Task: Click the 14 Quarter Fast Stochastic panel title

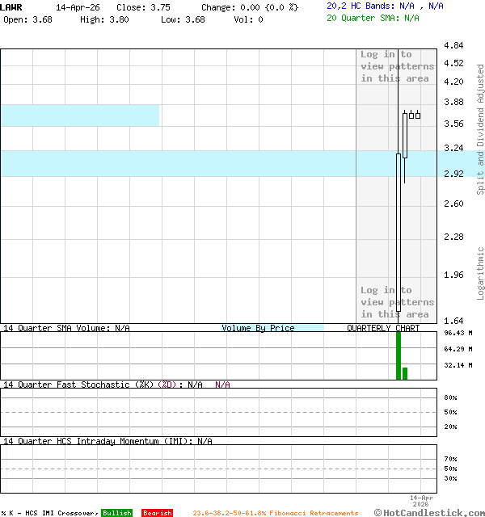Action: click(102, 385)
